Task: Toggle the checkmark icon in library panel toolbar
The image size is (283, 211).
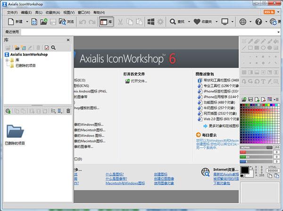Action: (47, 47)
